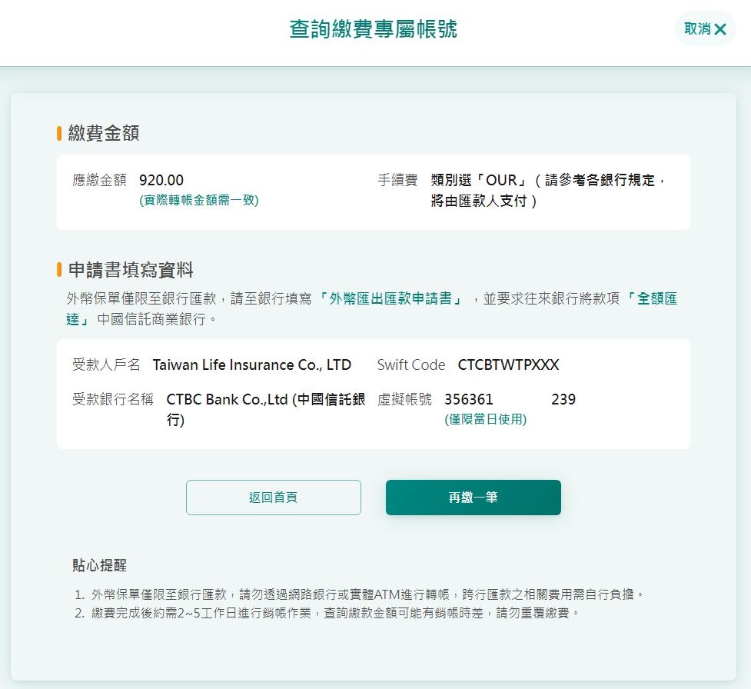751x689 pixels.
Task: Click reminder one about 外幣保單僅限至銀行匯款
Action: coord(359,594)
